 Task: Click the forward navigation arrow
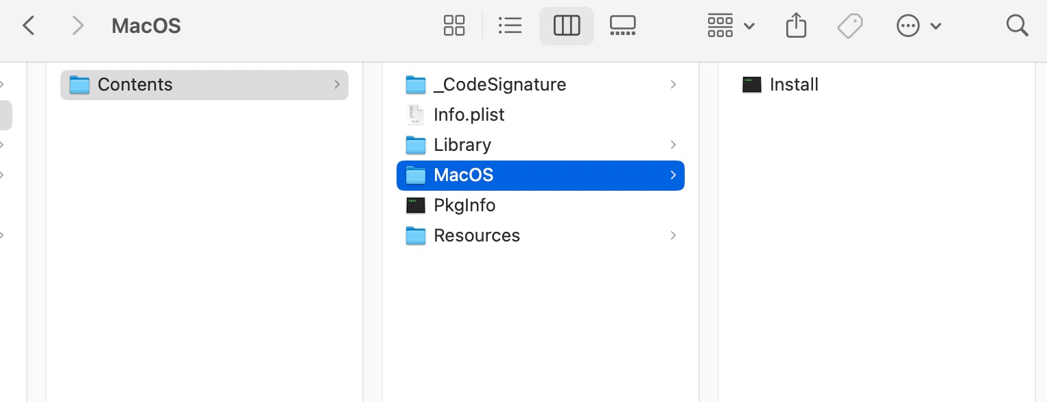[78, 26]
